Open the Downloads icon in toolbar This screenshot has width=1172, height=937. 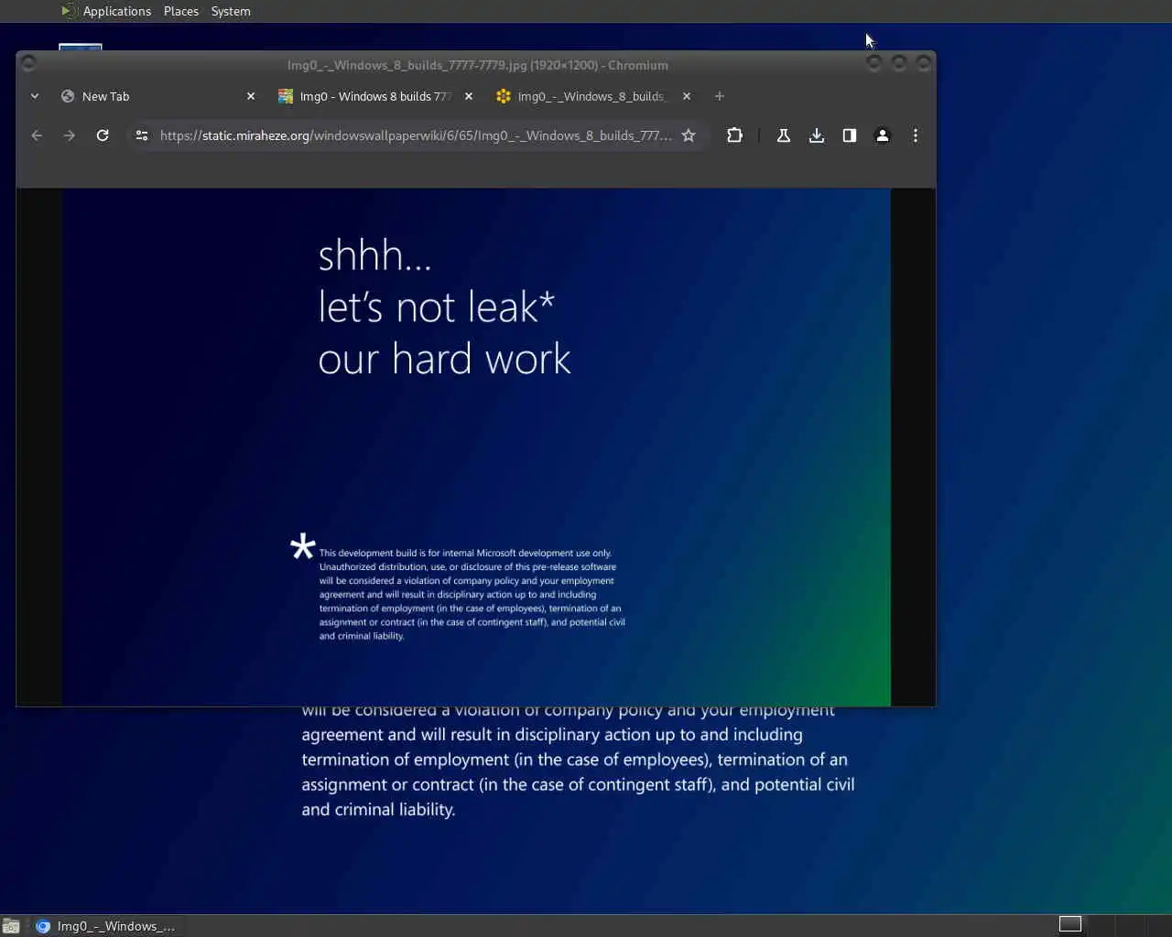(x=817, y=135)
